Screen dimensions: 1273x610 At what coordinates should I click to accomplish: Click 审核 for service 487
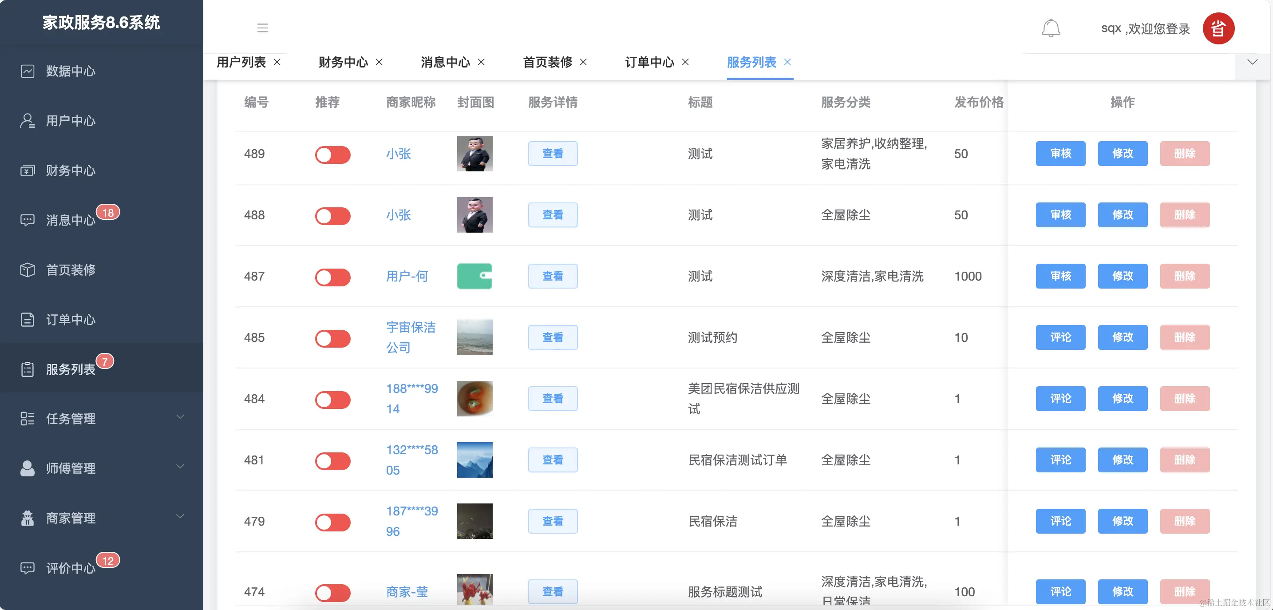(x=1060, y=276)
